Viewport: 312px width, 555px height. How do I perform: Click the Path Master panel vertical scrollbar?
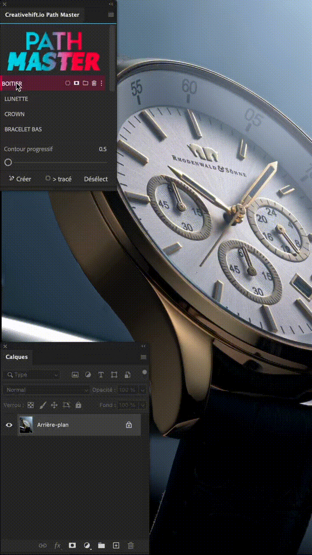pyautogui.click(x=113, y=58)
